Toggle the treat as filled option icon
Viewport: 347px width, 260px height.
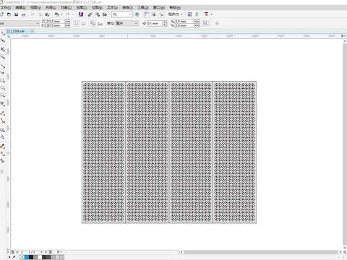click(x=205, y=23)
